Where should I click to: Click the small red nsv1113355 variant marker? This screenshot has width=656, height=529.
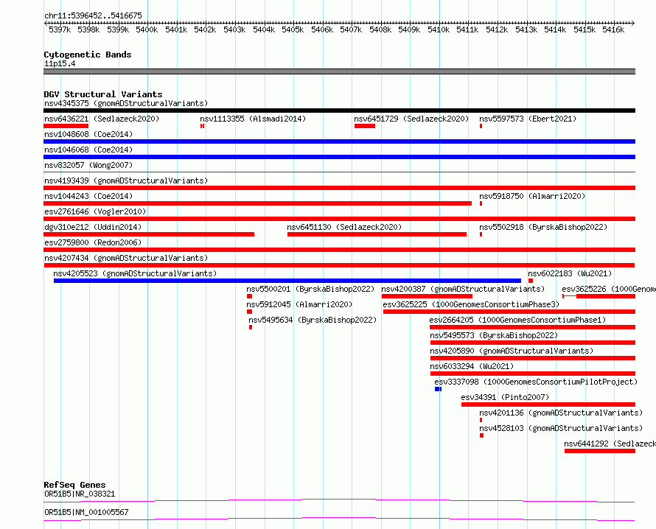(202, 126)
